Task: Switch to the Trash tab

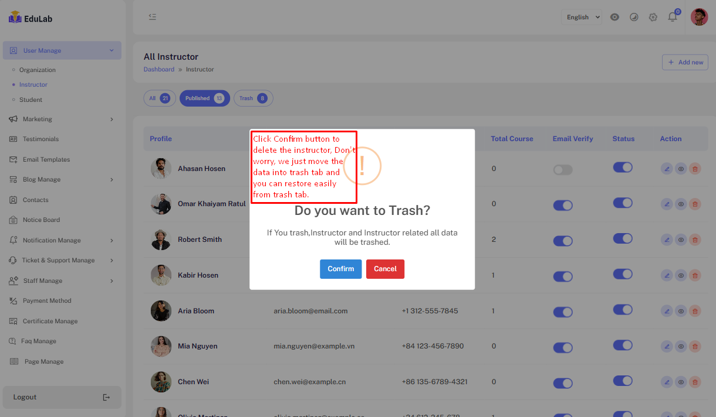Action: pyautogui.click(x=253, y=98)
